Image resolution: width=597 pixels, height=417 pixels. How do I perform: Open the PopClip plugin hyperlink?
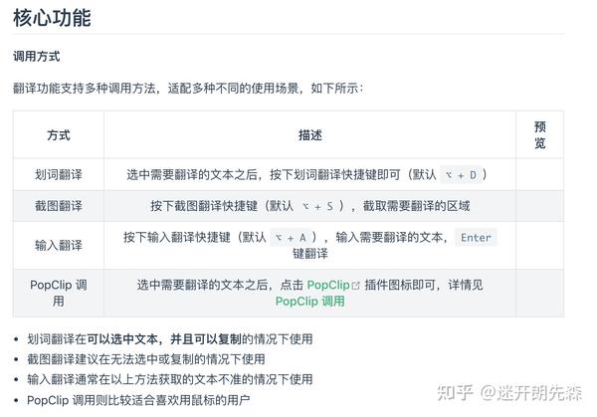[x=328, y=285]
